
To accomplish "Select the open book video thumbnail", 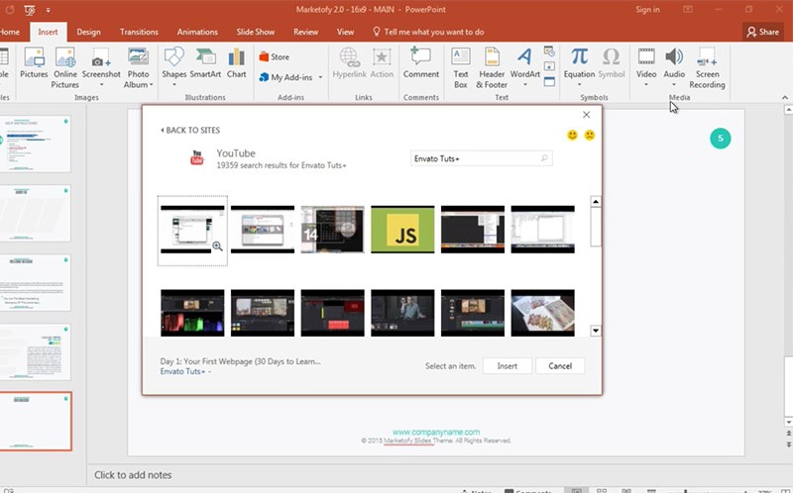I will [x=542, y=313].
